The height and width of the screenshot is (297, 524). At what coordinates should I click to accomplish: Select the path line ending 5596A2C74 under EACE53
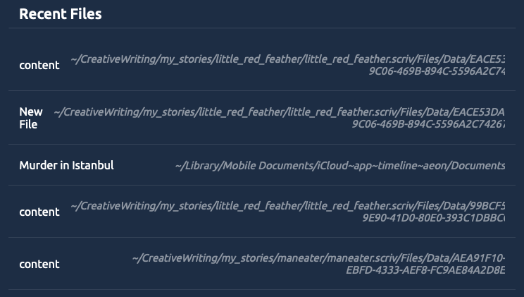click(x=437, y=71)
